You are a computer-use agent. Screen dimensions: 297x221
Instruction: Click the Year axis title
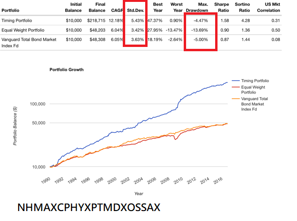[139, 193]
